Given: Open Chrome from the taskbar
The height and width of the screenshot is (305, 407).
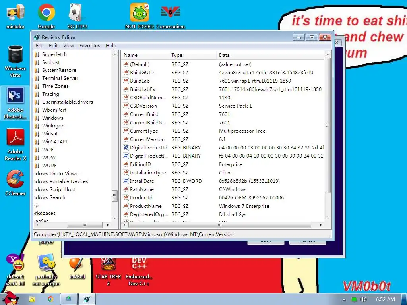Looking at the screenshot, I should pos(50,299).
